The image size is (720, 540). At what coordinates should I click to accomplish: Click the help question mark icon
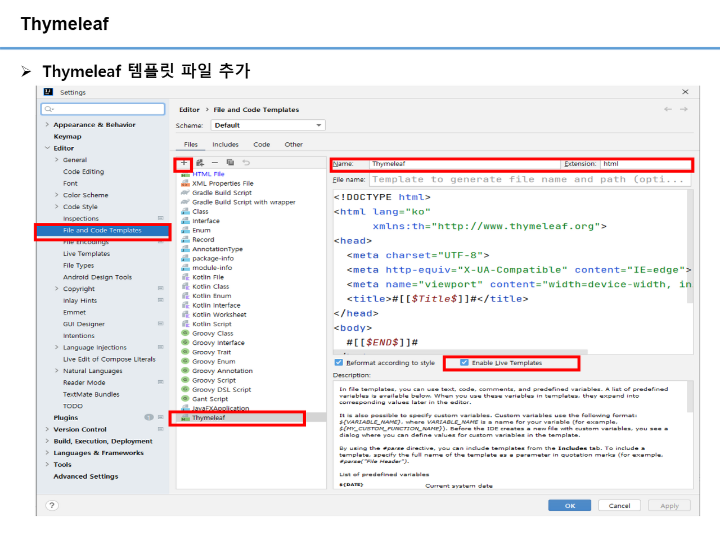click(x=52, y=505)
